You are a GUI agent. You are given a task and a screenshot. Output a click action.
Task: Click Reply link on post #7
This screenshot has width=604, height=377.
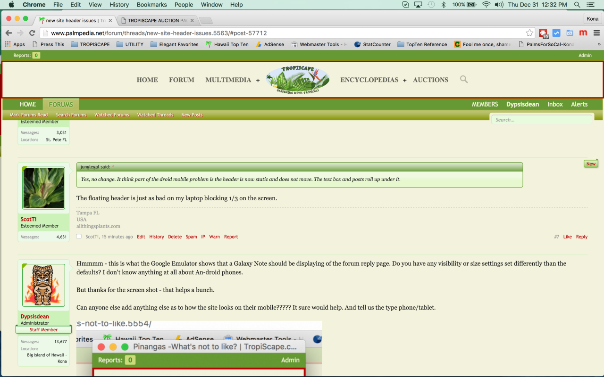[581, 237]
